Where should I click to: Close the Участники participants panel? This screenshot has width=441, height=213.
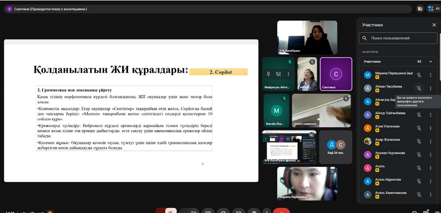(434, 25)
